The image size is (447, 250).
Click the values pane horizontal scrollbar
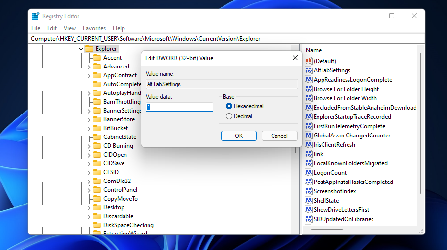pos(327,230)
